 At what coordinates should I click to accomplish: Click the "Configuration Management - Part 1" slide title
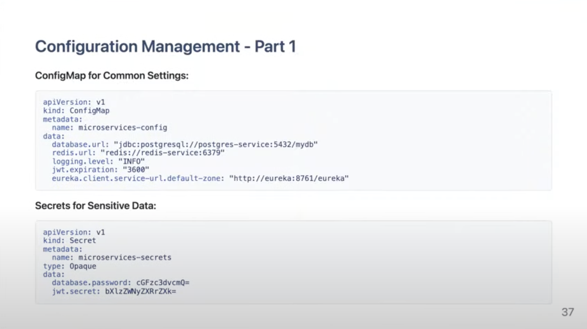(165, 47)
